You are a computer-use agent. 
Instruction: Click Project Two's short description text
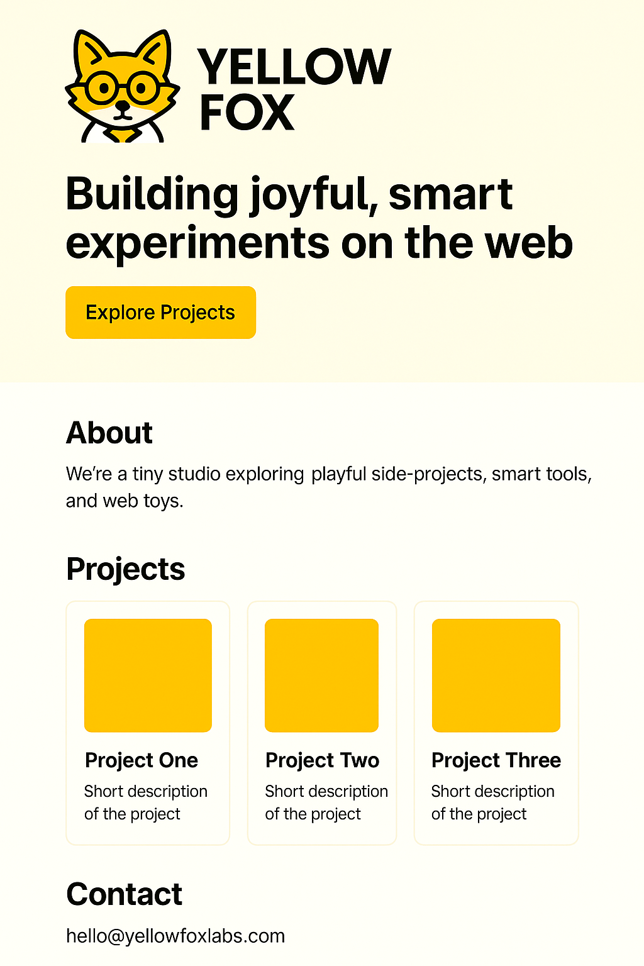pos(326,802)
